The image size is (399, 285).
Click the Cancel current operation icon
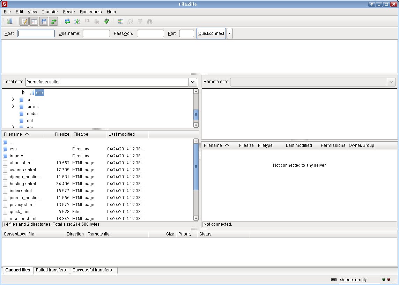[87, 21]
